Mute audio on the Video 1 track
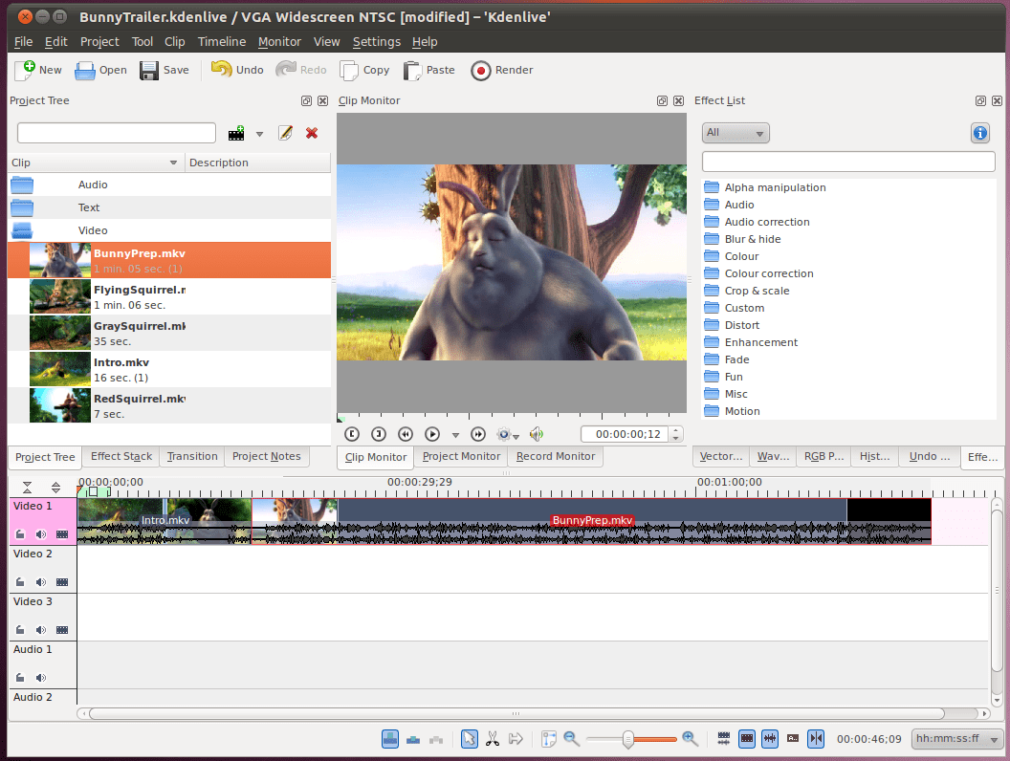The height and width of the screenshot is (761, 1010). pos(40,534)
